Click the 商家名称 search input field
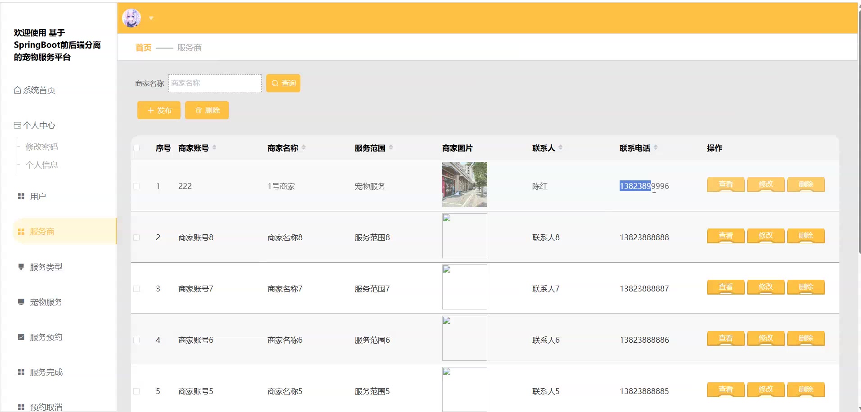The image size is (861, 412). point(215,83)
